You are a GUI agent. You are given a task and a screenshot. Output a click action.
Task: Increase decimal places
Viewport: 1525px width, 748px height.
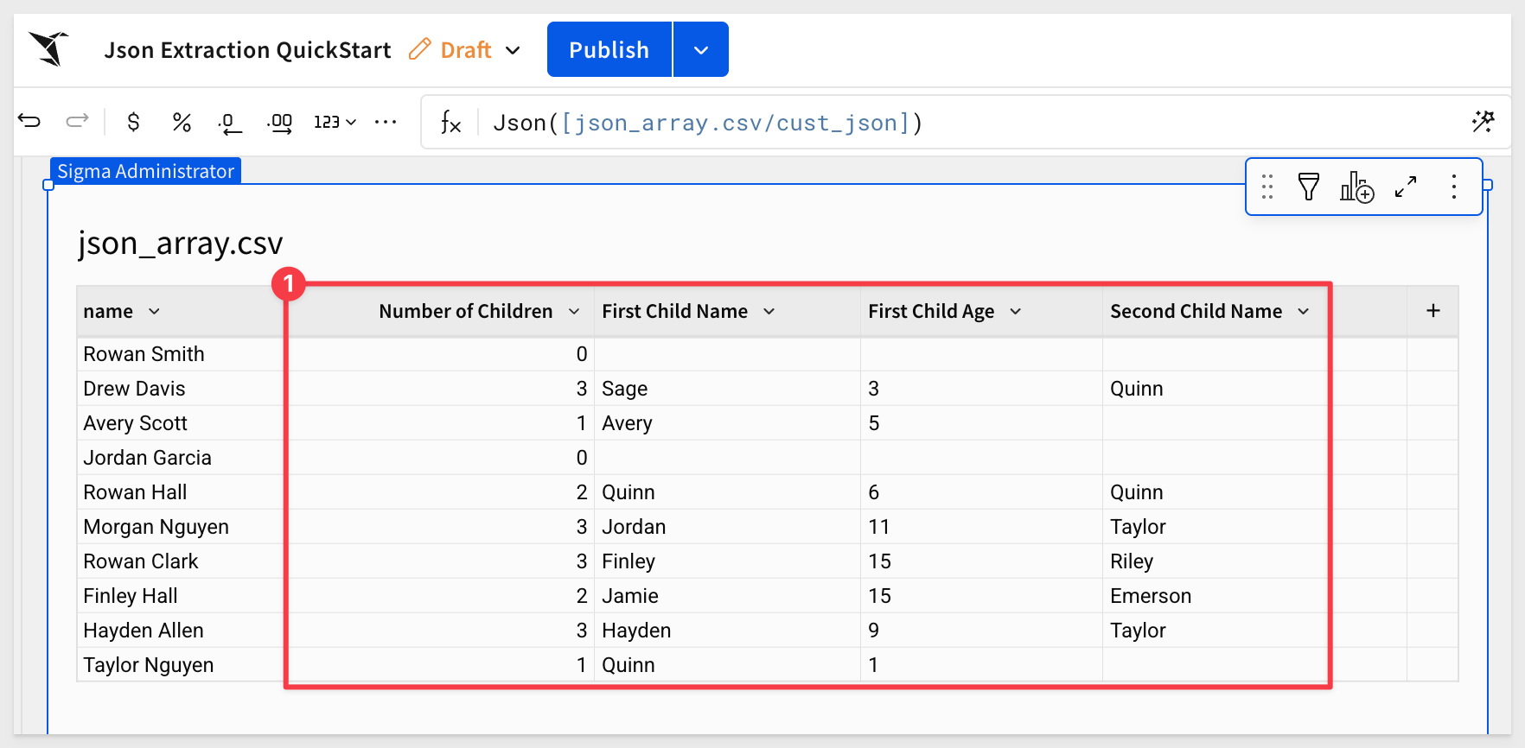click(x=279, y=124)
